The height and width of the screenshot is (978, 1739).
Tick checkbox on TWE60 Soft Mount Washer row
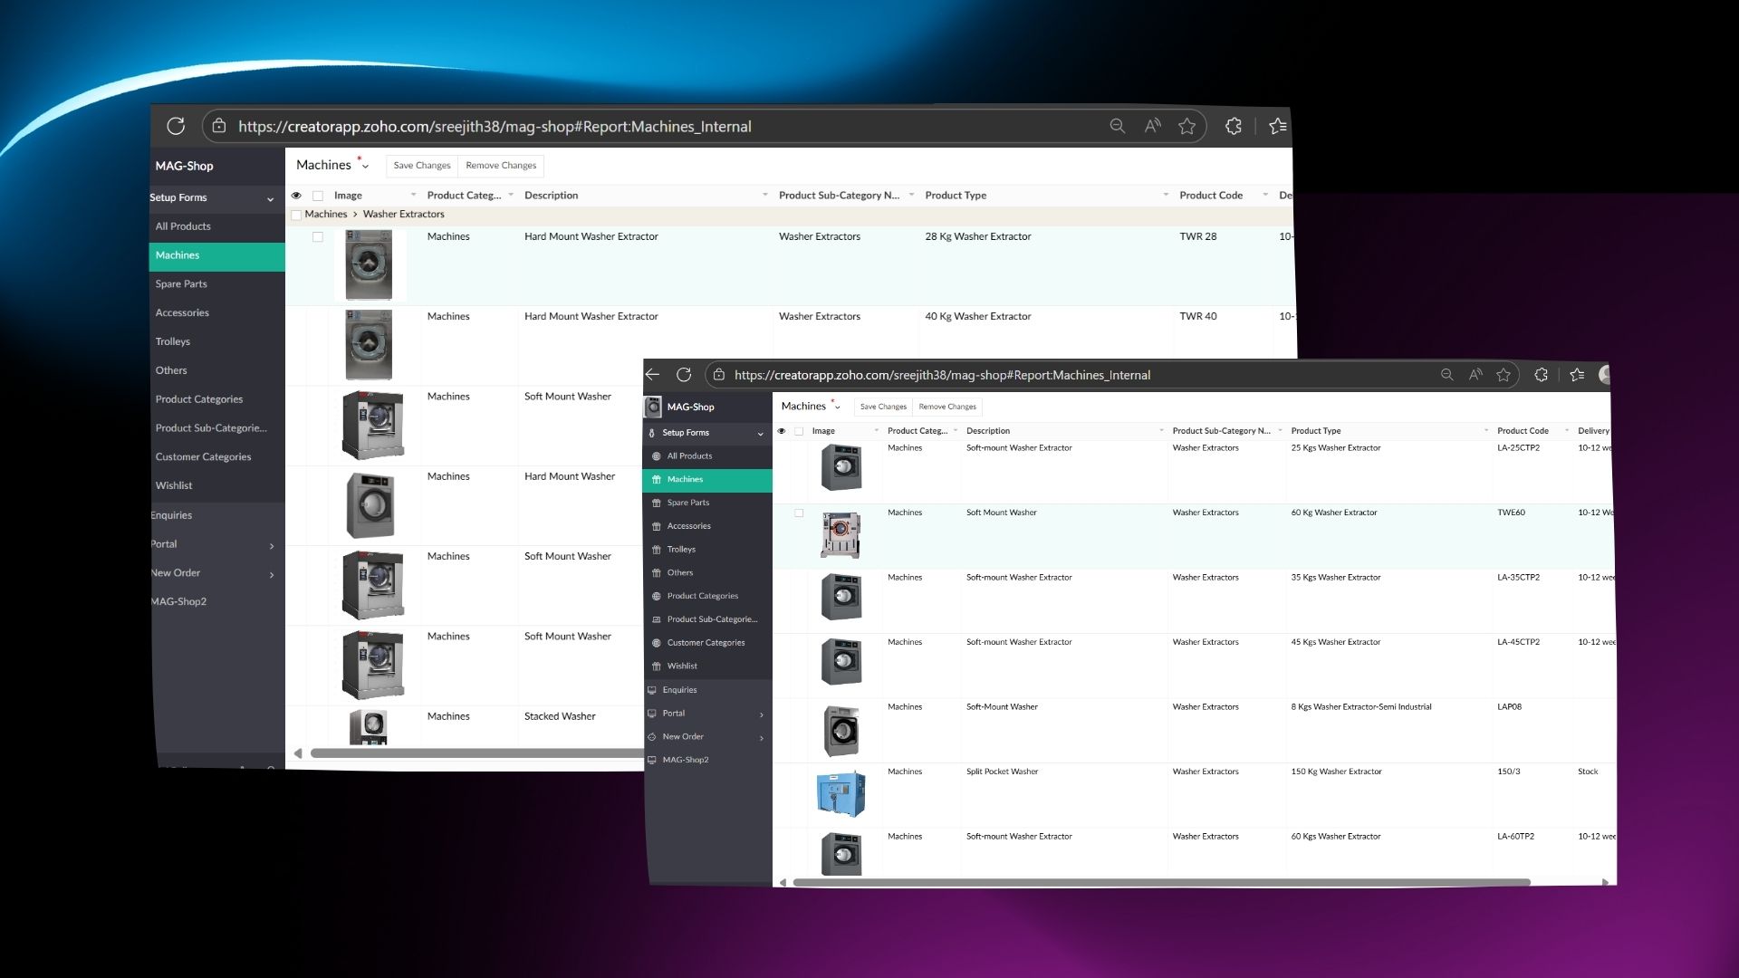(x=799, y=513)
